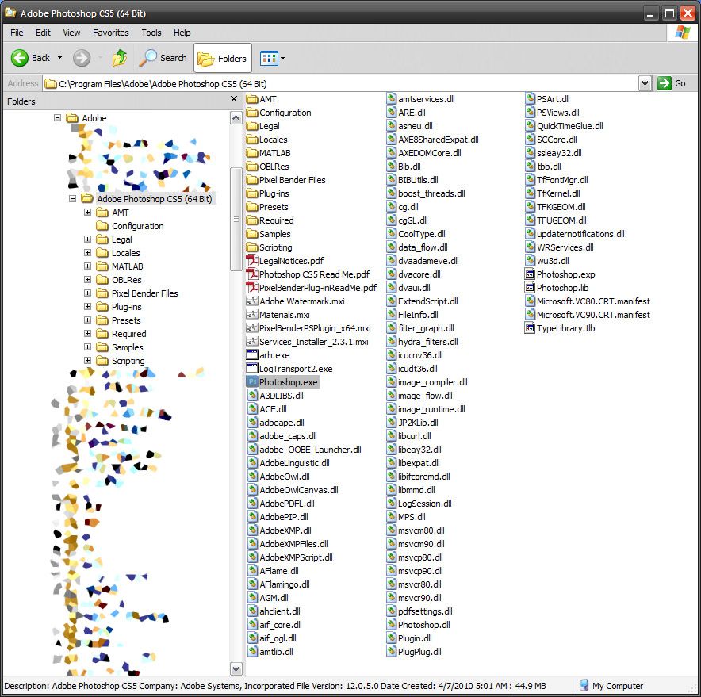Select the file named AdobeXMP.dll
The height and width of the screenshot is (697, 701).
[x=285, y=530]
